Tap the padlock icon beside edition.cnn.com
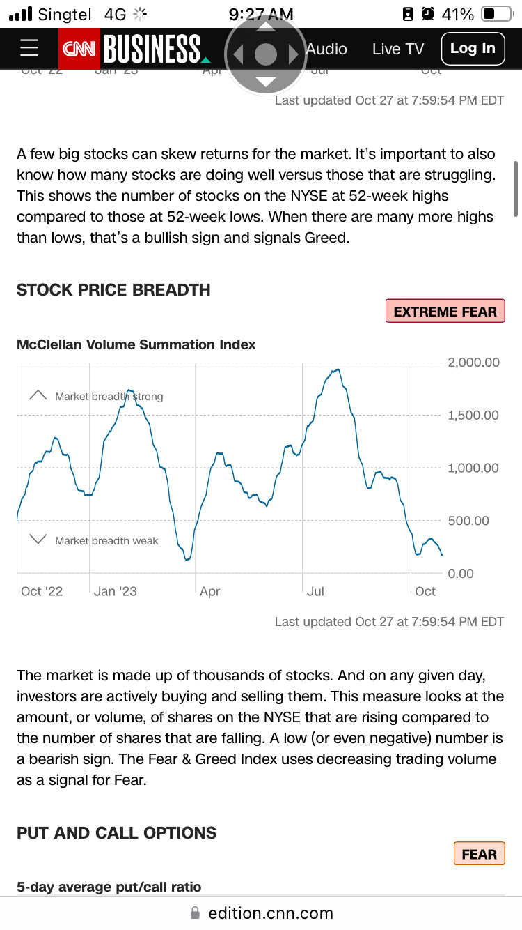This screenshot has width=522, height=930. tap(196, 913)
